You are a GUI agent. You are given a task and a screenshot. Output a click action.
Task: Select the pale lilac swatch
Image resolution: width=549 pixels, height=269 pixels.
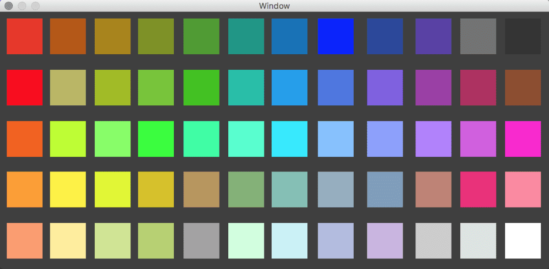point(385,241)
